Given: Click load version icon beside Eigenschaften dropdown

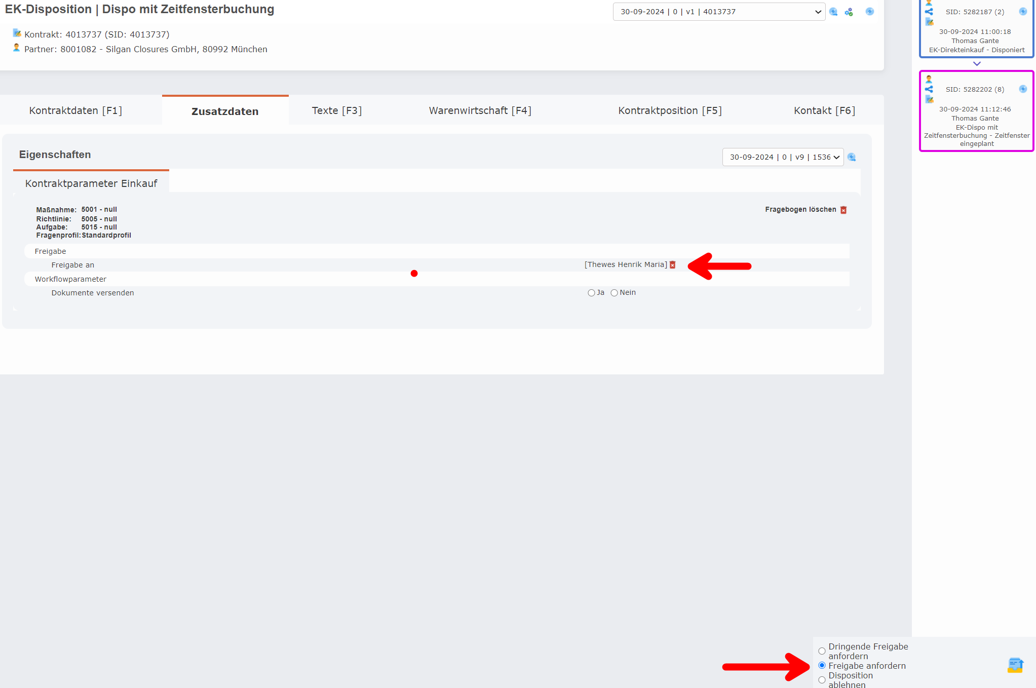Looking at the screenshot, I should click(852, 157).
